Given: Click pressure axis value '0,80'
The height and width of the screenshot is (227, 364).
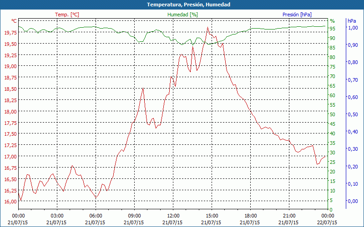Looking at the screenshot, I should coord(353,62).
